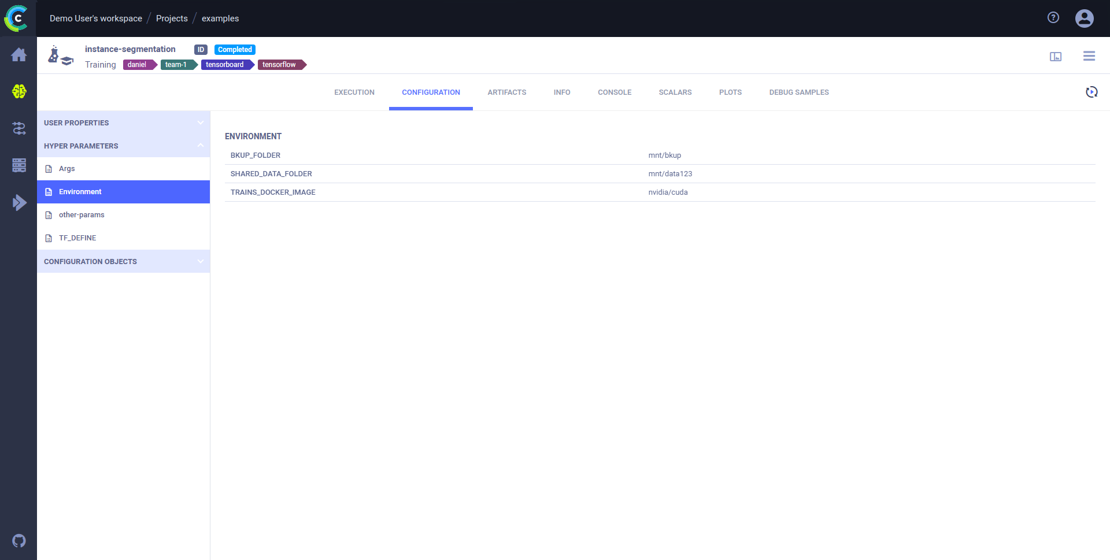Expand the left navigation sidebar chevron
The width and height of the screenshot is (1110, 560).
(18, 202)
